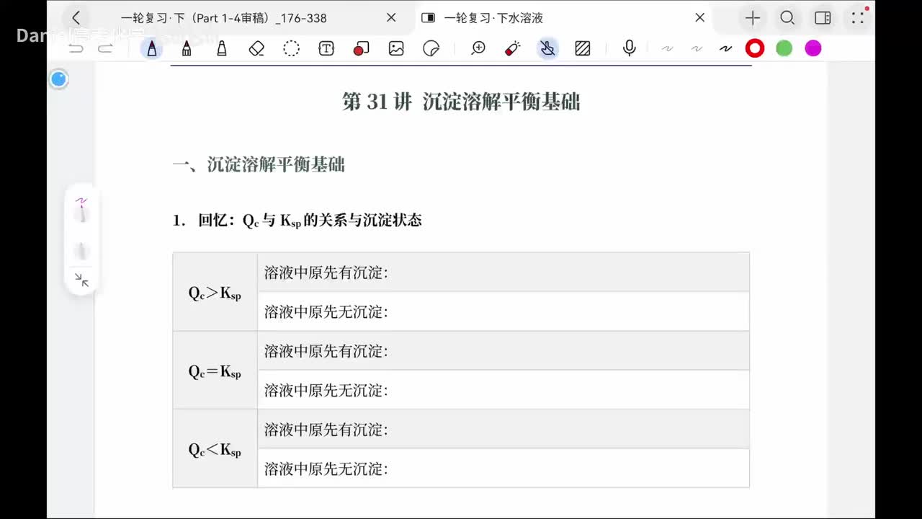The image size is (922, 519).
Task: Switch to tab 一轮复习·下 (Part 1-4审稿)_176-338
Action: pyautogui.click(x=224, y=18)
